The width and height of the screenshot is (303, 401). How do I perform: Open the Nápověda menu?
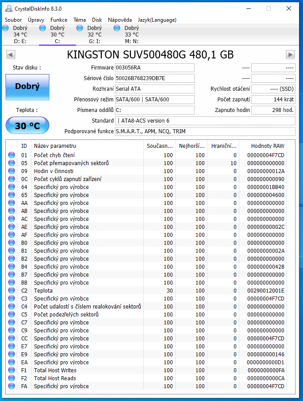point(119,19)
